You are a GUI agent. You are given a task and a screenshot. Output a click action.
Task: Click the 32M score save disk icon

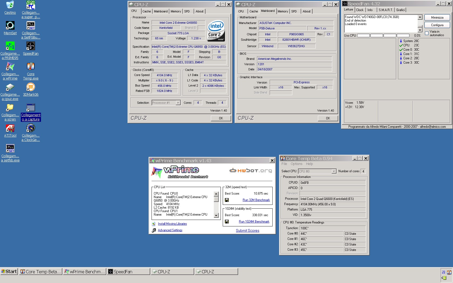[227, 200]
